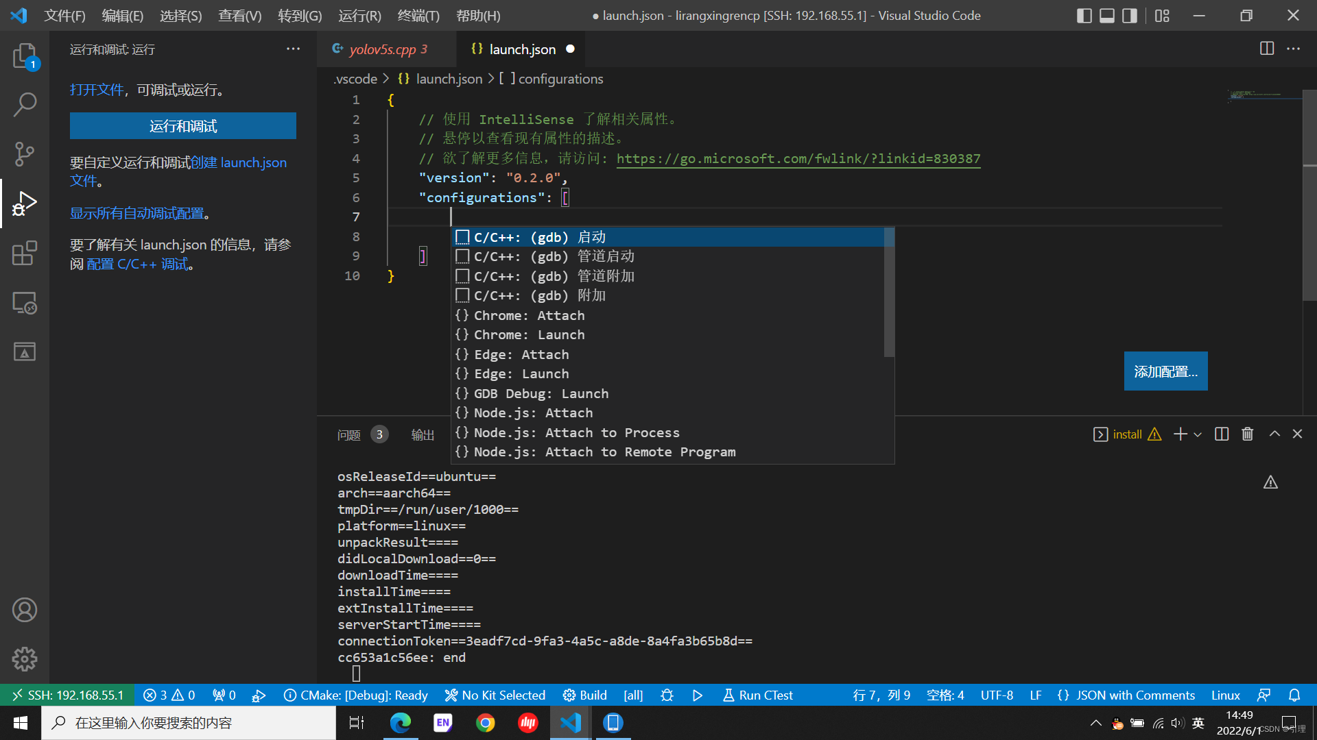Open the Explorer view in activity bar
The image size is (1317, 740).
click(x=25, y=56)
